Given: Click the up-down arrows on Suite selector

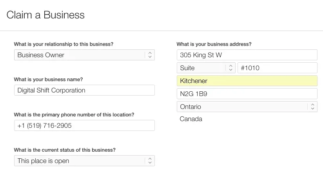Looking at the screenshot, I should (230, 68).
